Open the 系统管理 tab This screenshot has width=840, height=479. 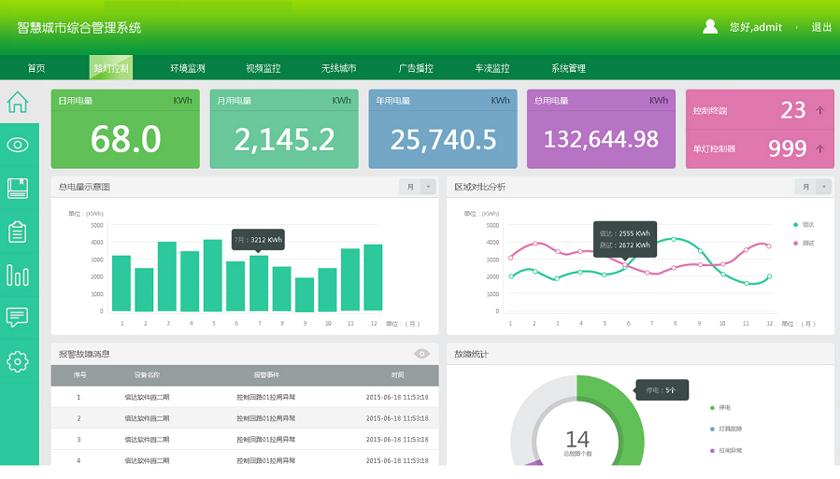[x=568, y=68]
